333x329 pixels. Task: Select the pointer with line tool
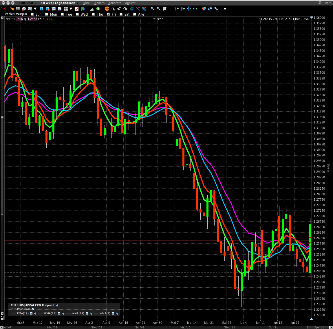tap(113, 9)
